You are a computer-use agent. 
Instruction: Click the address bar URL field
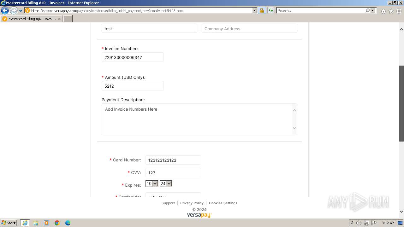pos(141,11)
